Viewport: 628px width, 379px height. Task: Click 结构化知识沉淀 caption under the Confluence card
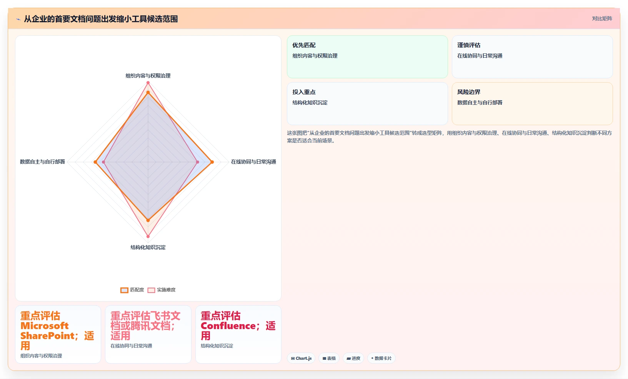(x=217, y=346)
